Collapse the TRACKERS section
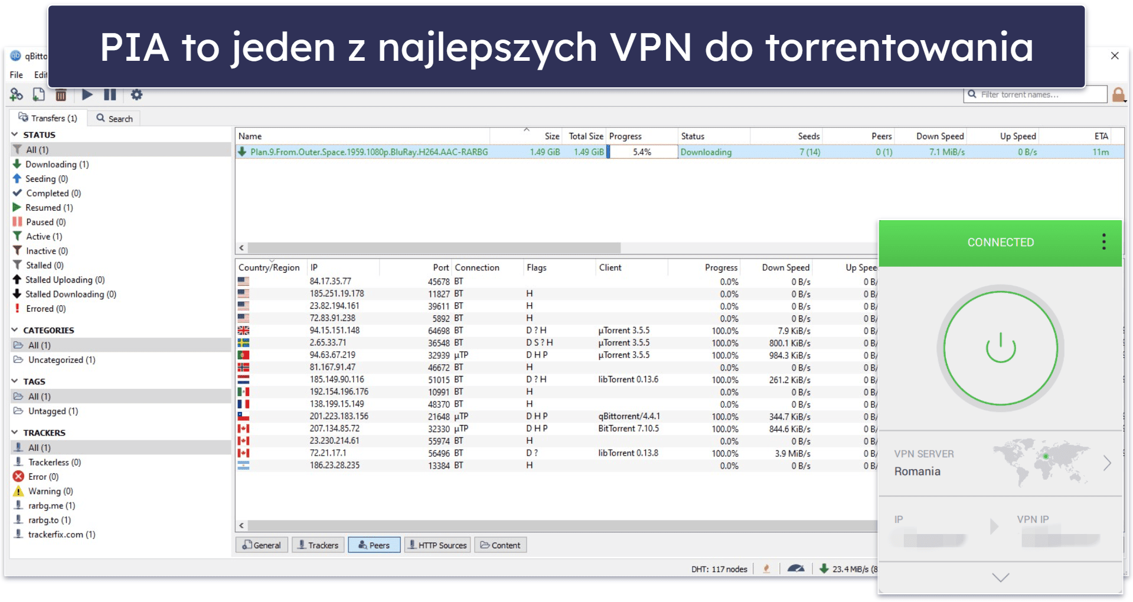 (x=15, y=433)
